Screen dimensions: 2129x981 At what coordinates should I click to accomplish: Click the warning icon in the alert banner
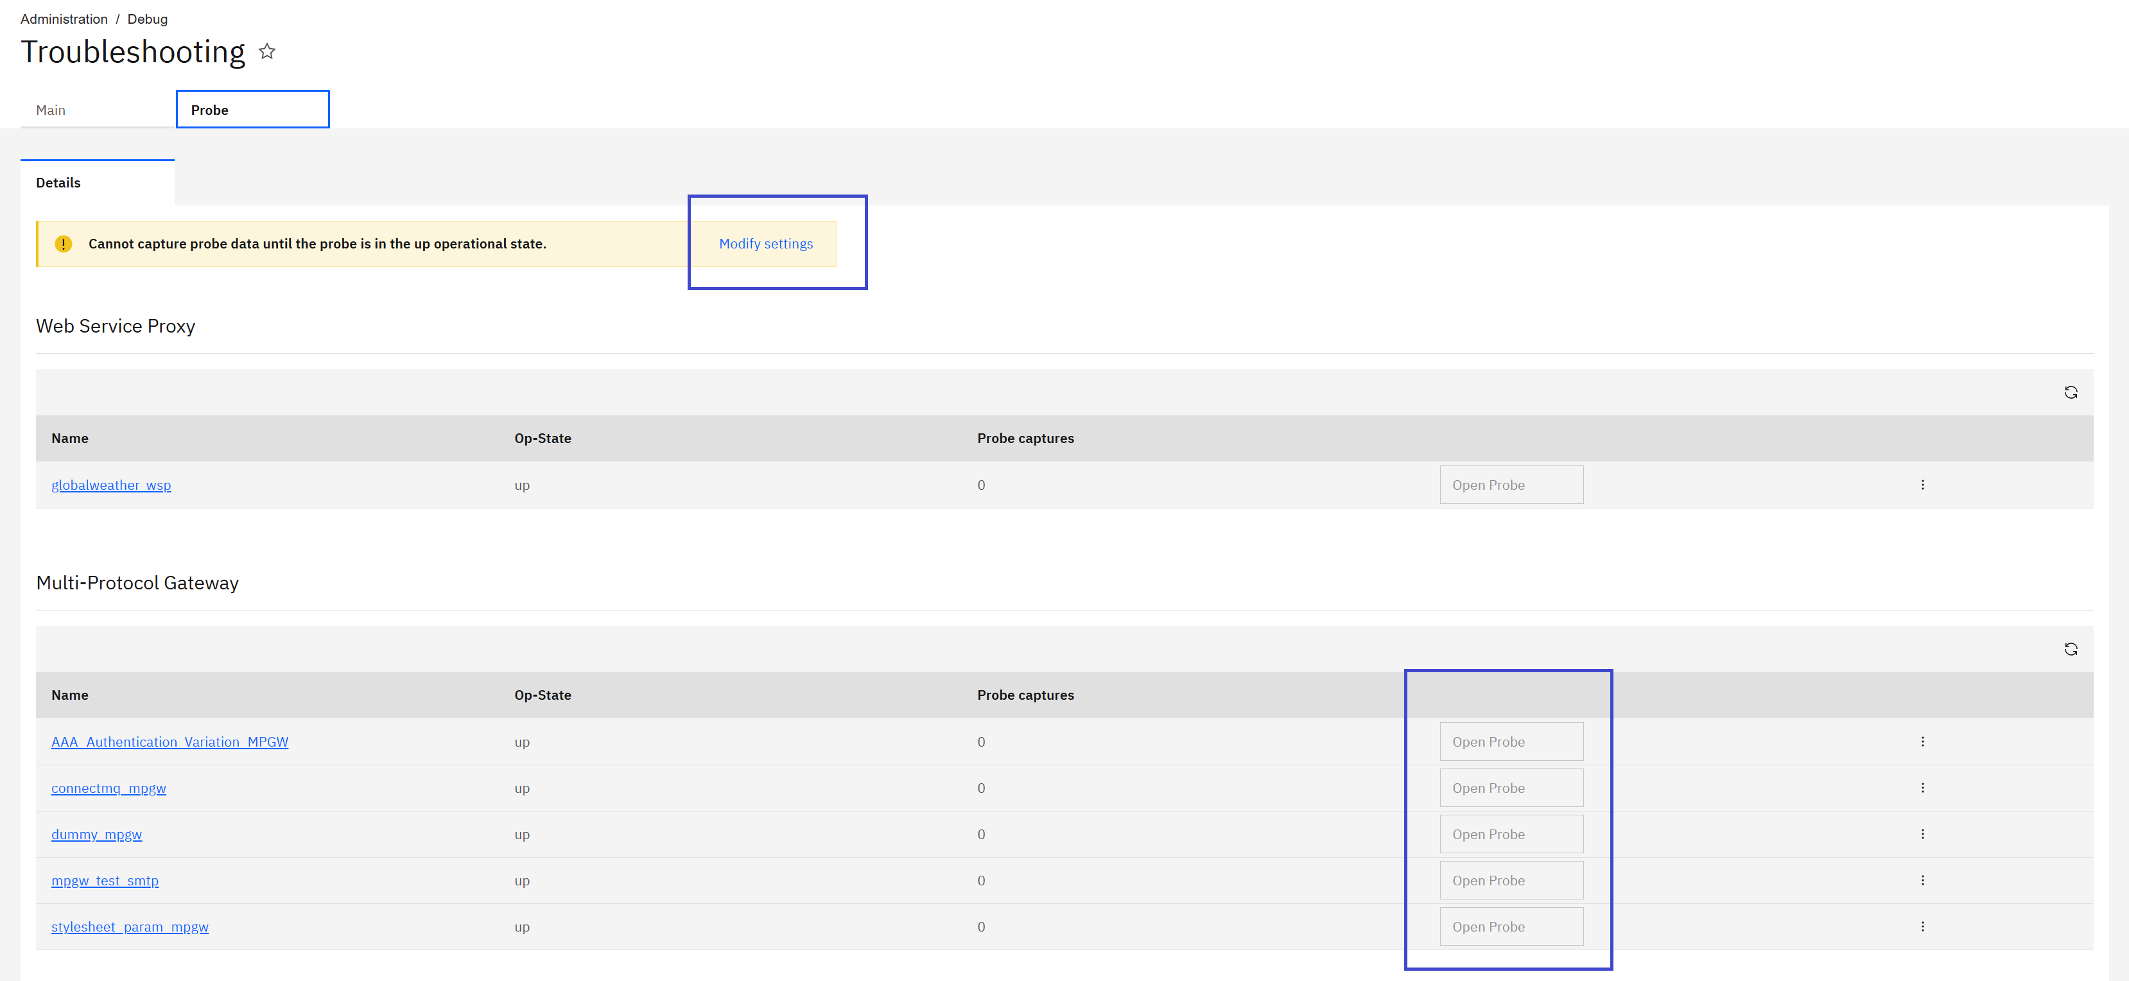(63, 244)
